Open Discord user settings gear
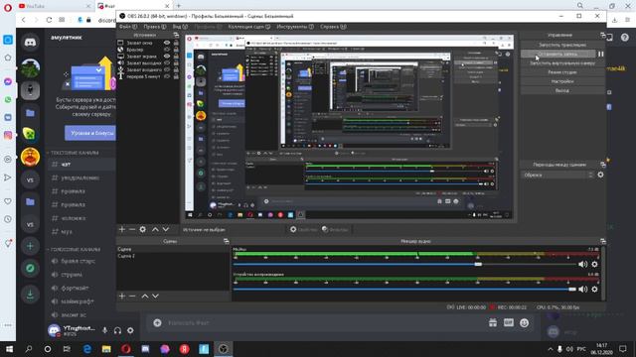This screenshot has width=636, height=357. (130, 330)
